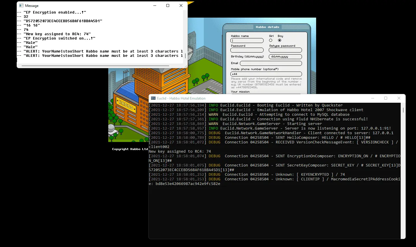Click the Message window vertical scrollbar thumb
Image resolution: width=416 pixels, height=247 pixels.
point(185,56)
